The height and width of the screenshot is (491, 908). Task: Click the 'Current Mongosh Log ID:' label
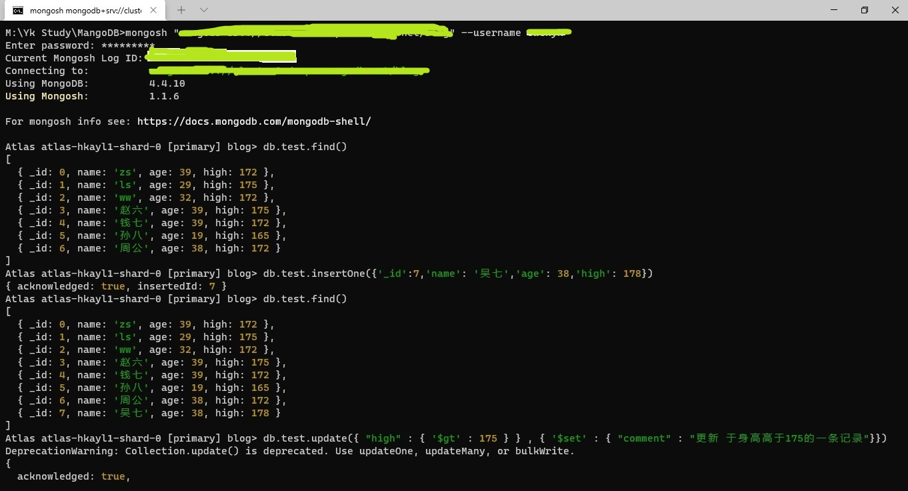point(74,58)
